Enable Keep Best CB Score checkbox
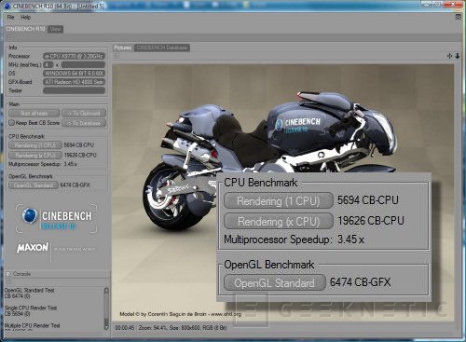 pos(11,123)
